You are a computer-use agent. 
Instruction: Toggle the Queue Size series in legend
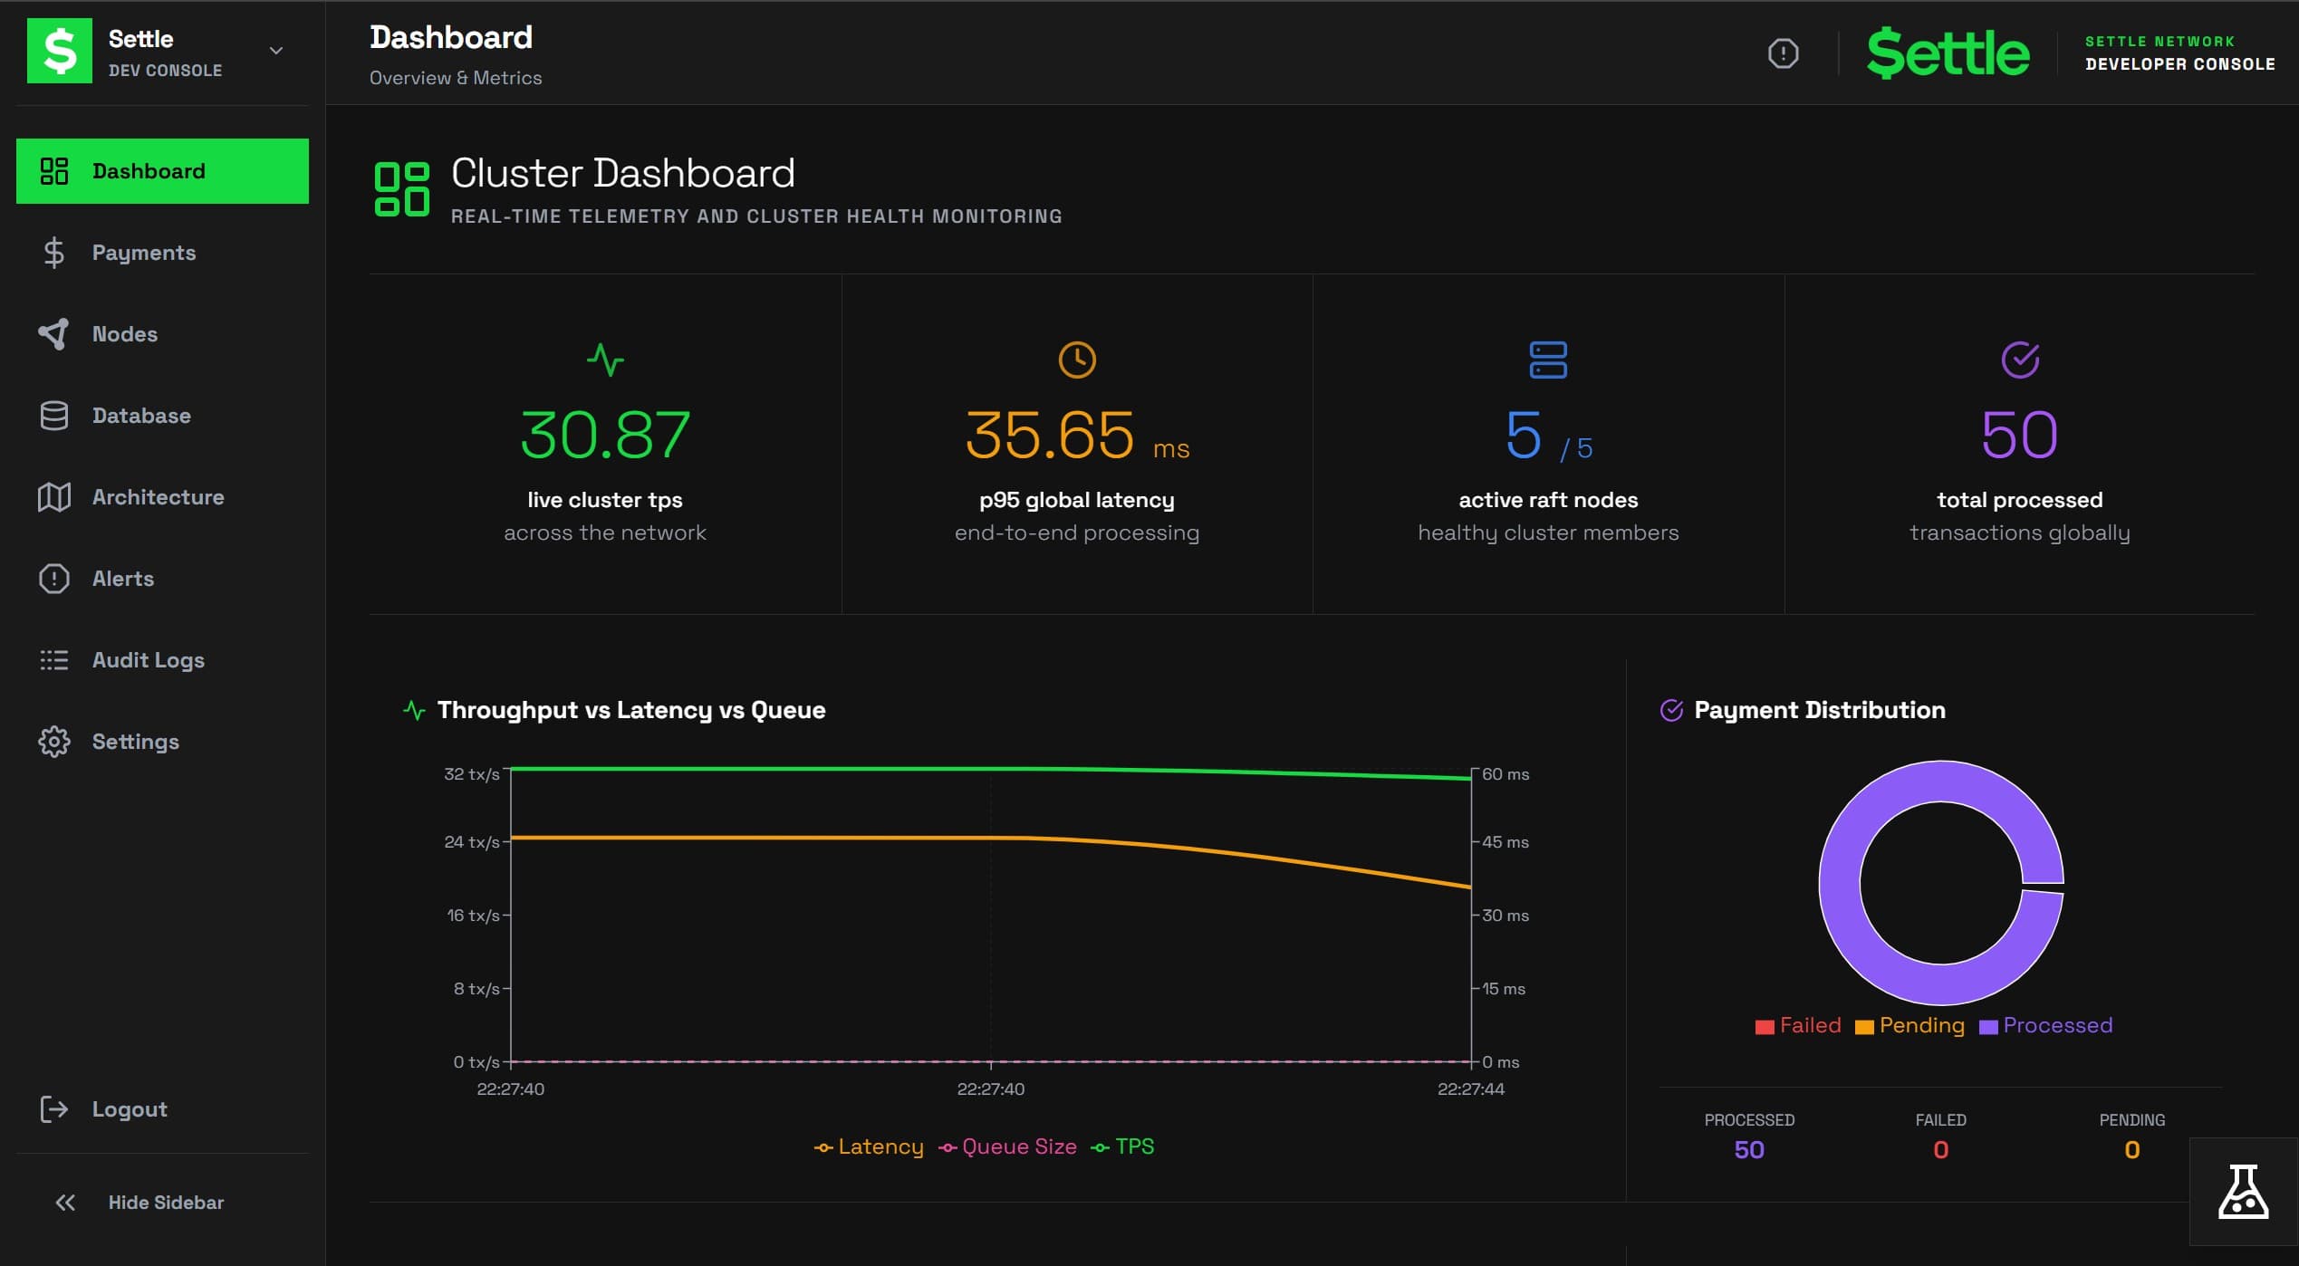1007,1146
